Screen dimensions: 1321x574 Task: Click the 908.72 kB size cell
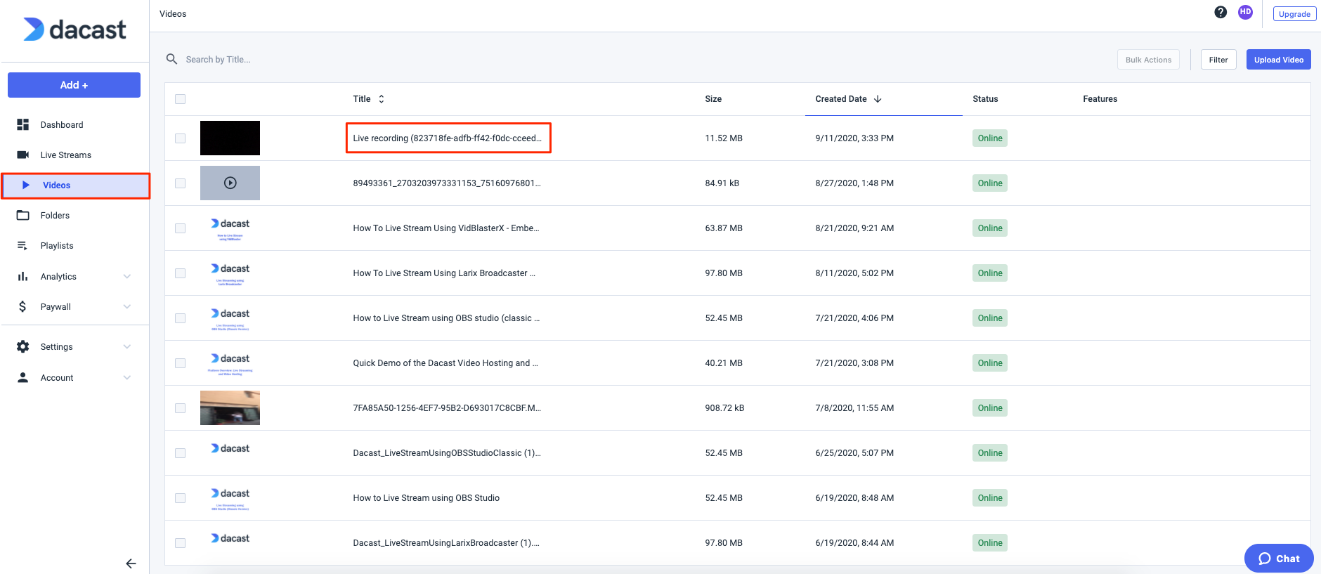(724, 408)
